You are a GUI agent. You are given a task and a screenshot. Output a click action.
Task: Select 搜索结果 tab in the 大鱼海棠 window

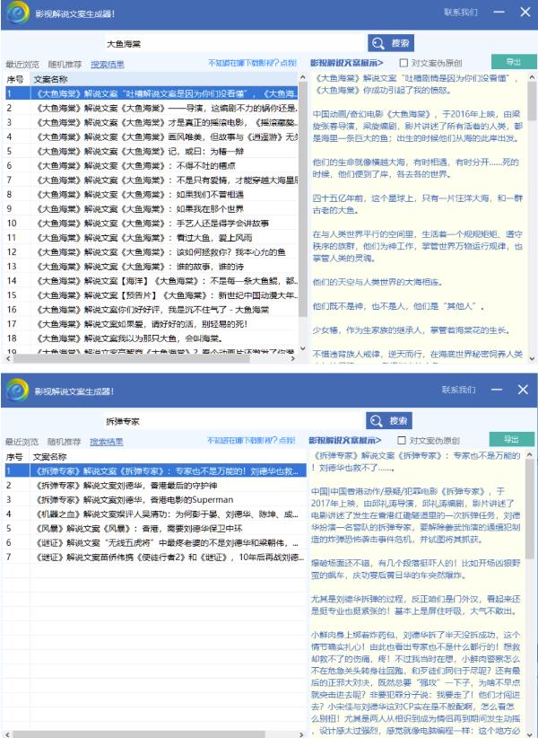(x=108, y=65)
